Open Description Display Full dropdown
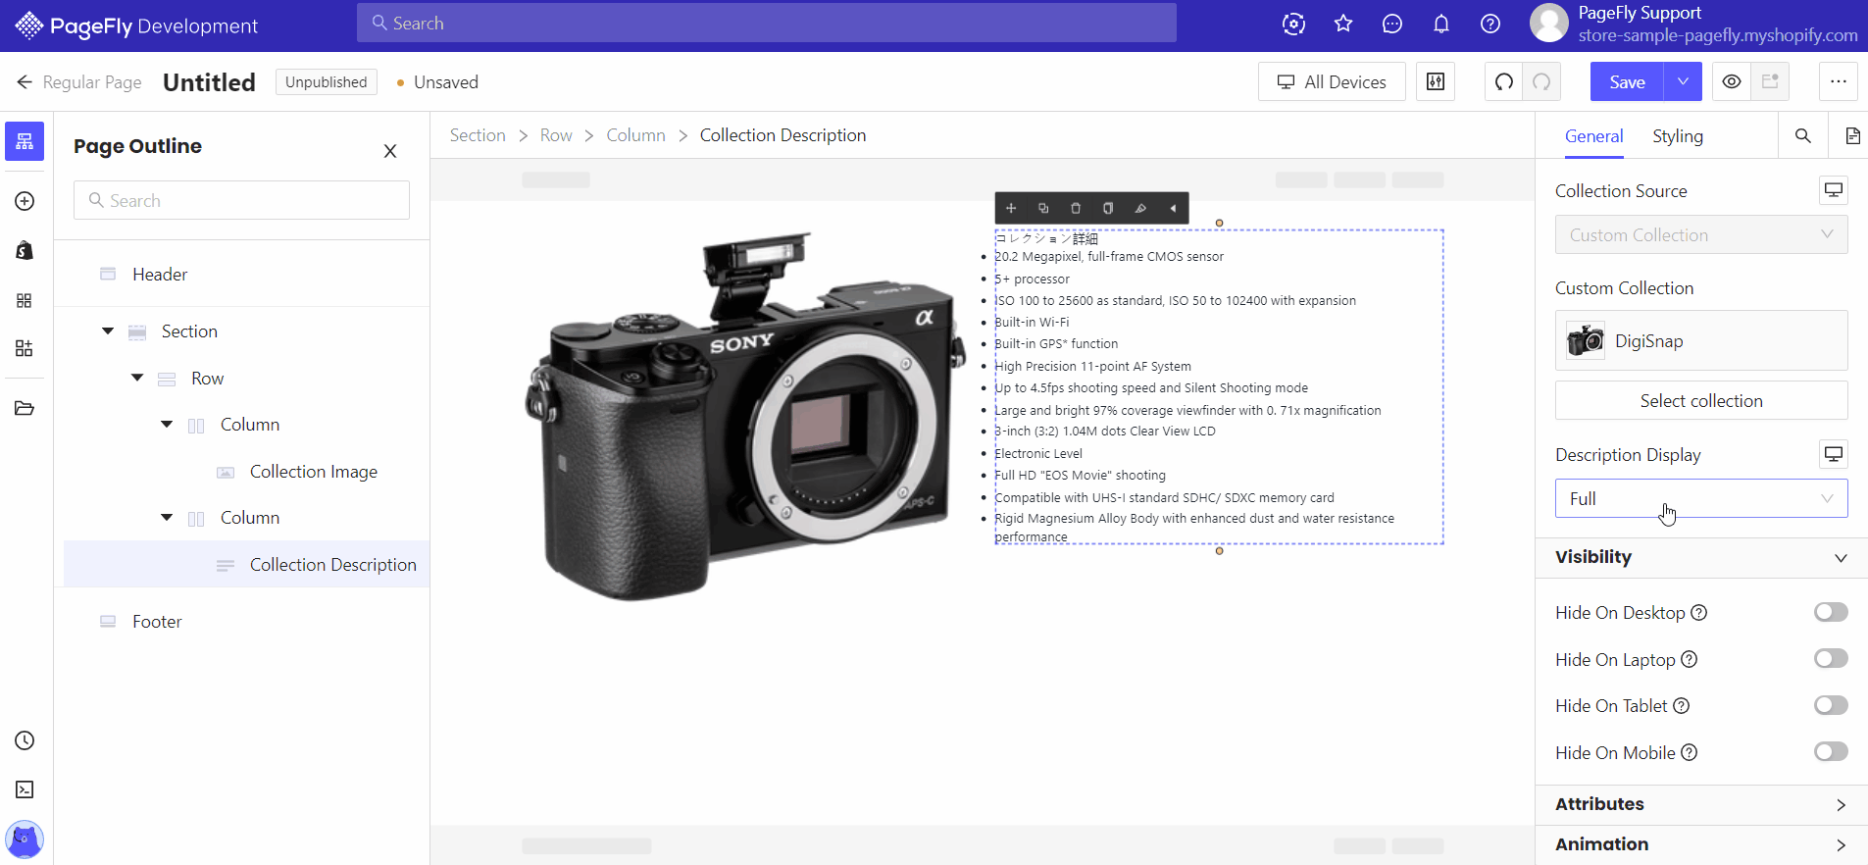The height and width of the screenshot is (865, 1868). [x=1701, y=498]
